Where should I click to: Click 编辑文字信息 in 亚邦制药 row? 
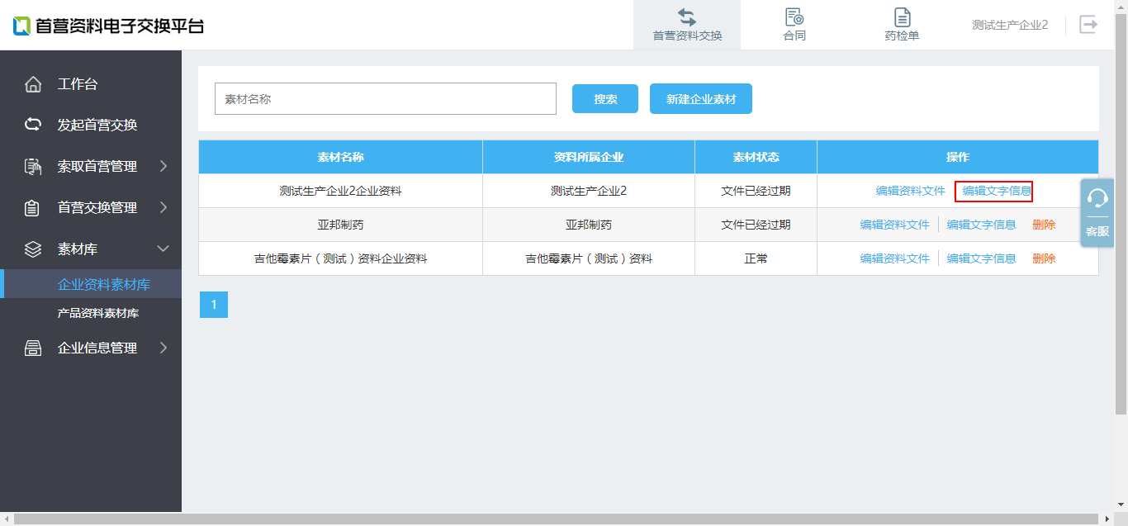[x=981, y=225]
